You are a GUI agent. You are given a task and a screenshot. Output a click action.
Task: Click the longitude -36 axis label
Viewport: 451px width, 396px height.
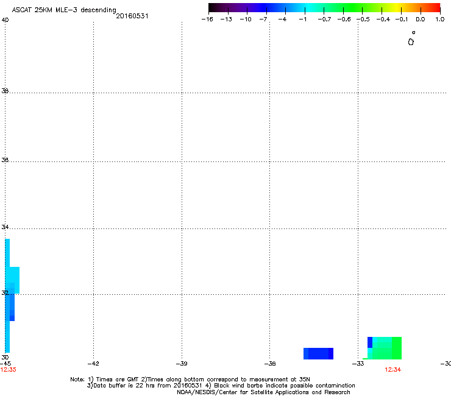(x=270, y=364)
